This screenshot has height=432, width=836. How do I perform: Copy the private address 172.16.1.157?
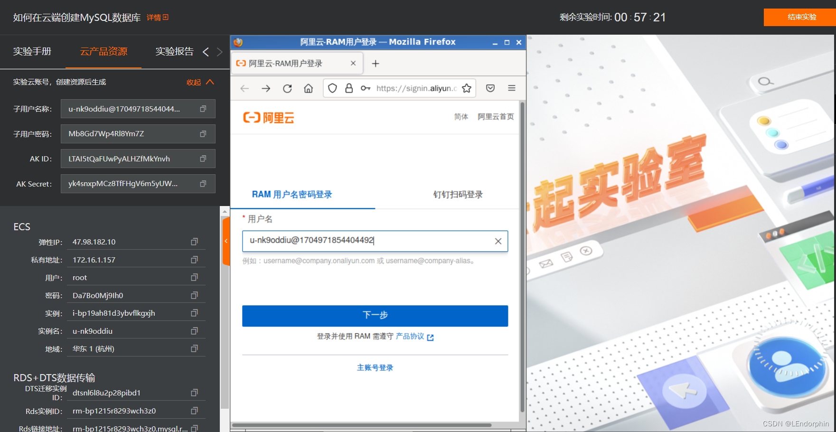pyautogui.click(x=194, y=260)
